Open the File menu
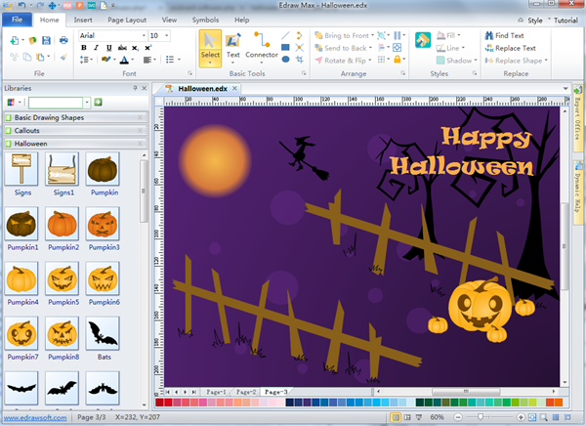586x426 pixels. click(17, 19)
